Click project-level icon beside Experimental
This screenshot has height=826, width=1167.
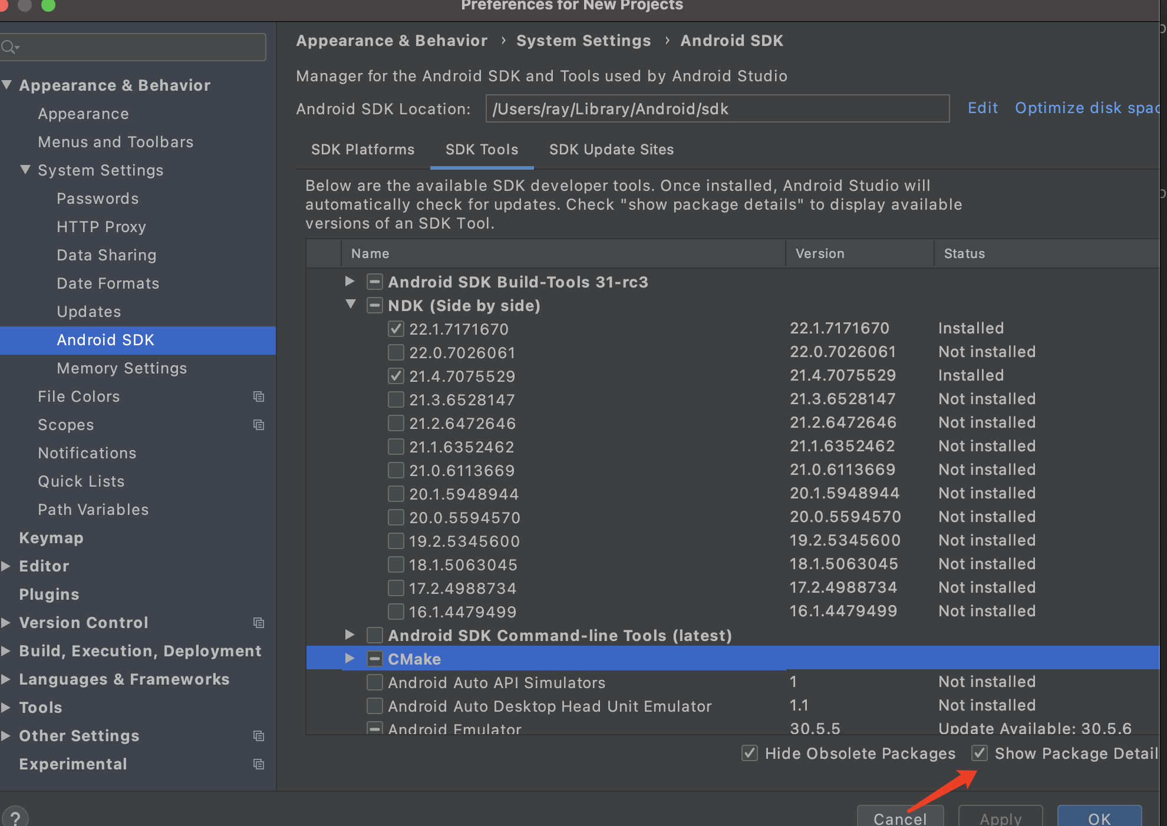click(258, 764)
